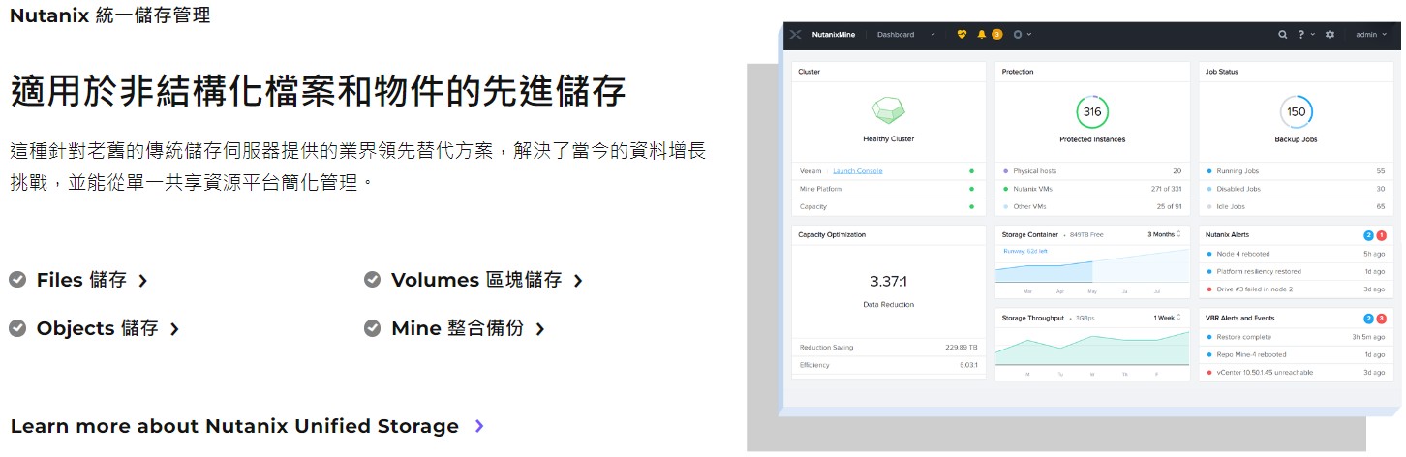The height and width of the screenshot is (457, 1406).
Task: Click the red Nutanix Alerts count badge
Action: coord(1382,235)
